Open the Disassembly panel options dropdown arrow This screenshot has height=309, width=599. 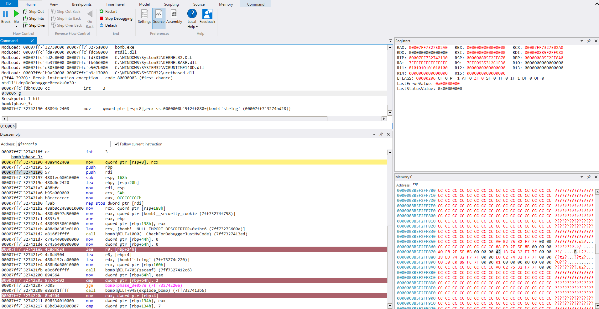374,134
